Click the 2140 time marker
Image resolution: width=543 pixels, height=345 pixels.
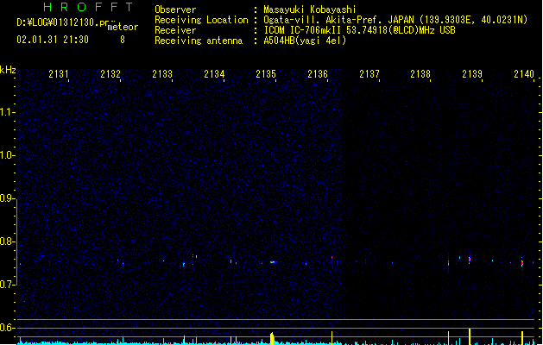[524, 74]
